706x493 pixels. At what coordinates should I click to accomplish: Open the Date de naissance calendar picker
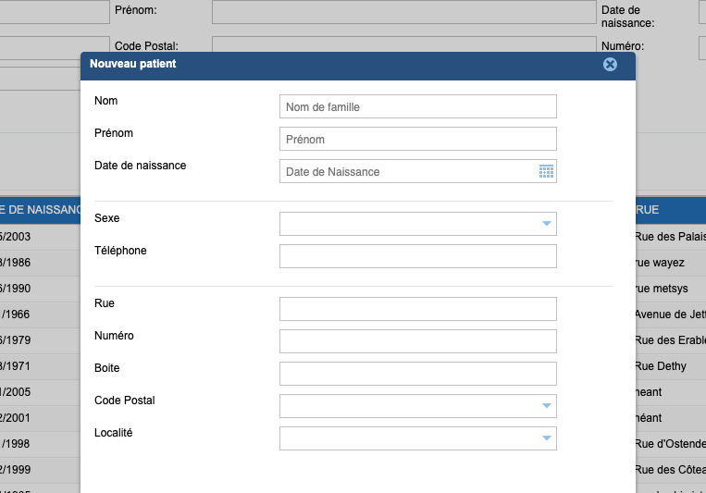[x=546, y=171]
